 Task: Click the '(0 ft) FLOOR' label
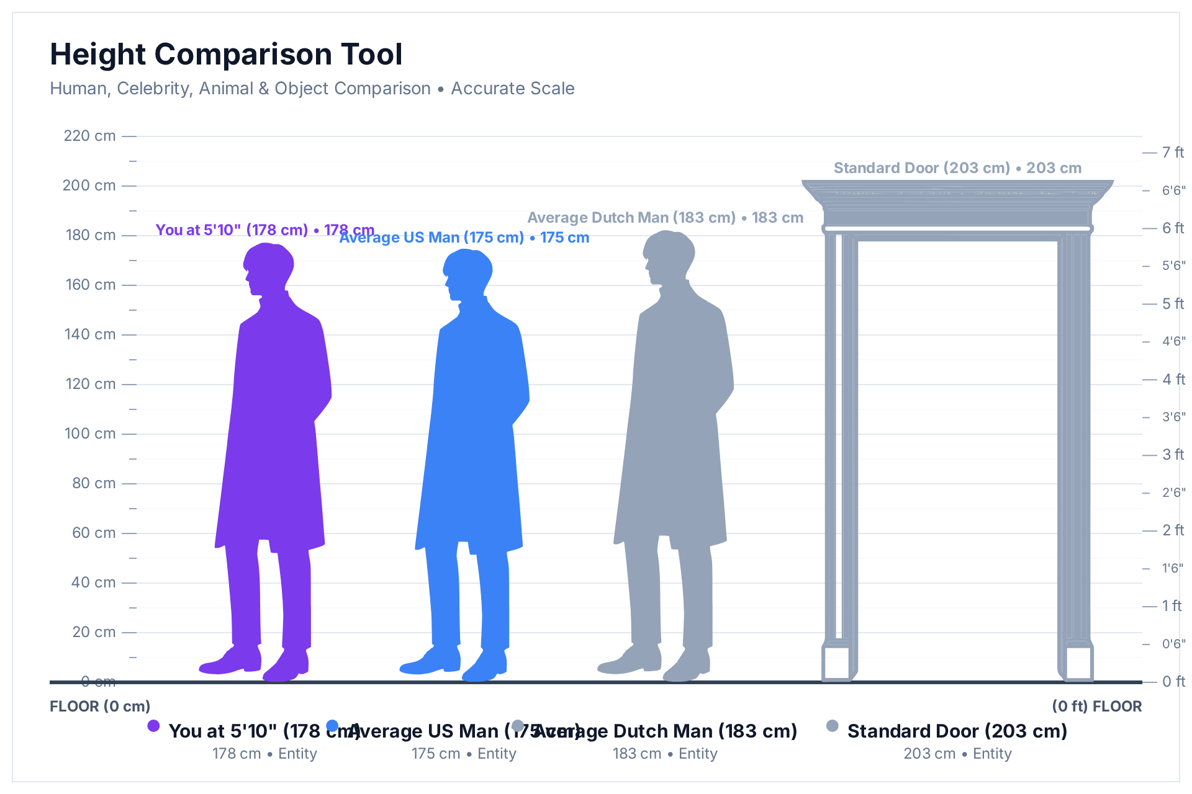tap(1096, 707)
